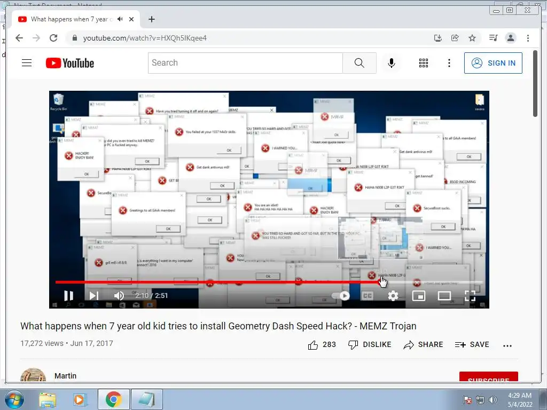Click the browser forward arrow
This screenshot has width=547, height=410.
click(36, 38)
